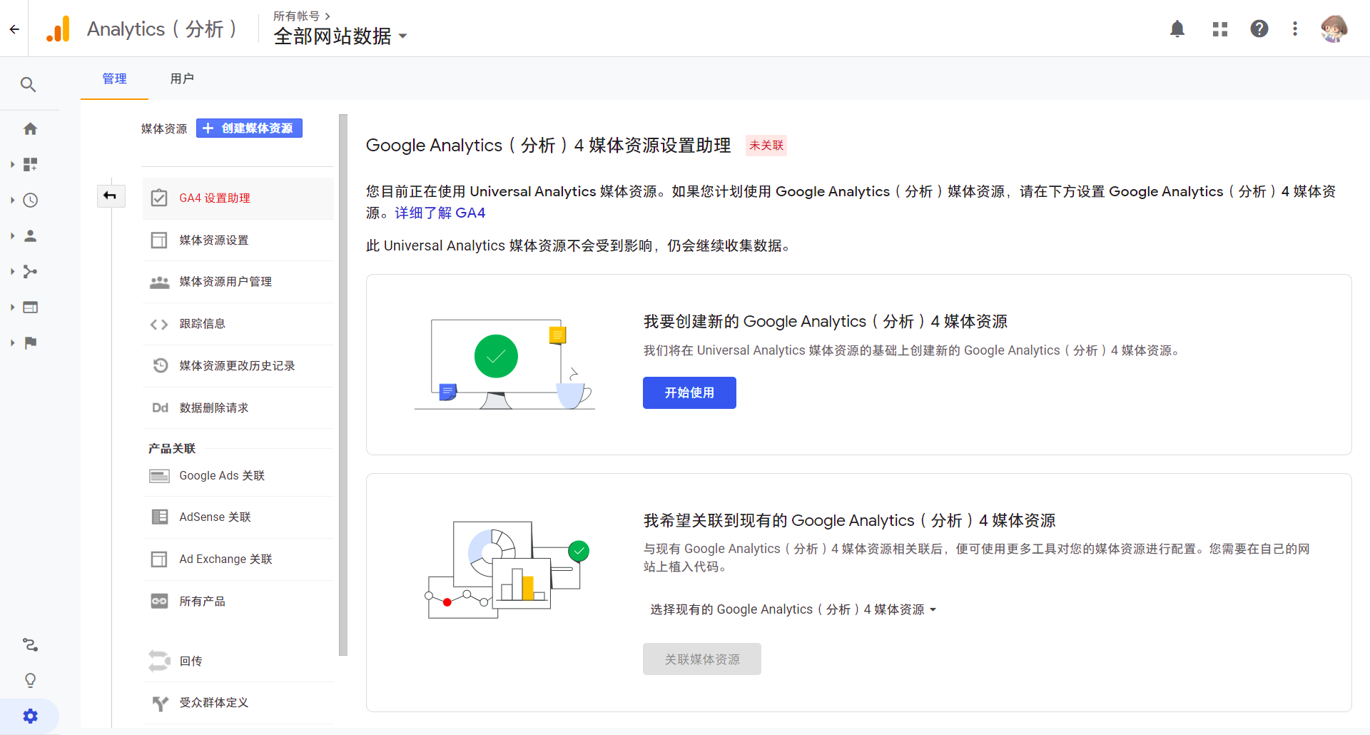
Task: Click the 创建媒体资源 button
Action: (249, 128)
